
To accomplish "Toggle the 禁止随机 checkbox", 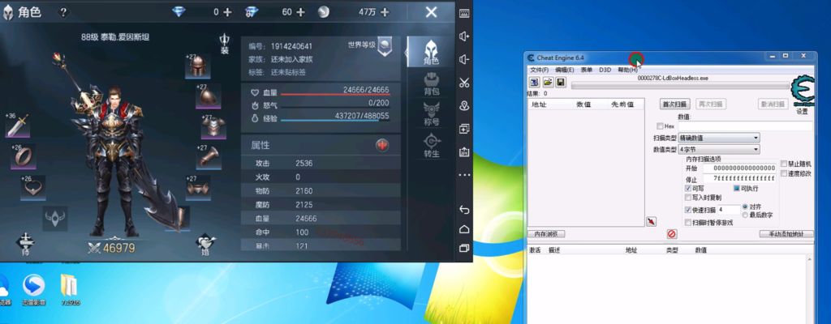I will click(x=784, y=164).
